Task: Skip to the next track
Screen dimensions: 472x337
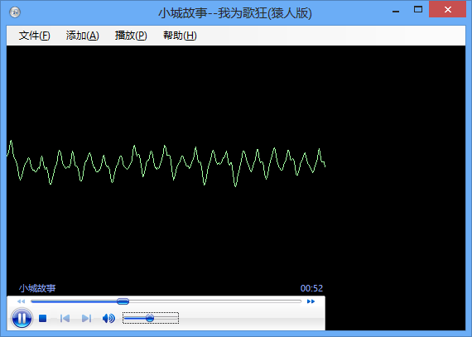Action: (x=87, y=318)
